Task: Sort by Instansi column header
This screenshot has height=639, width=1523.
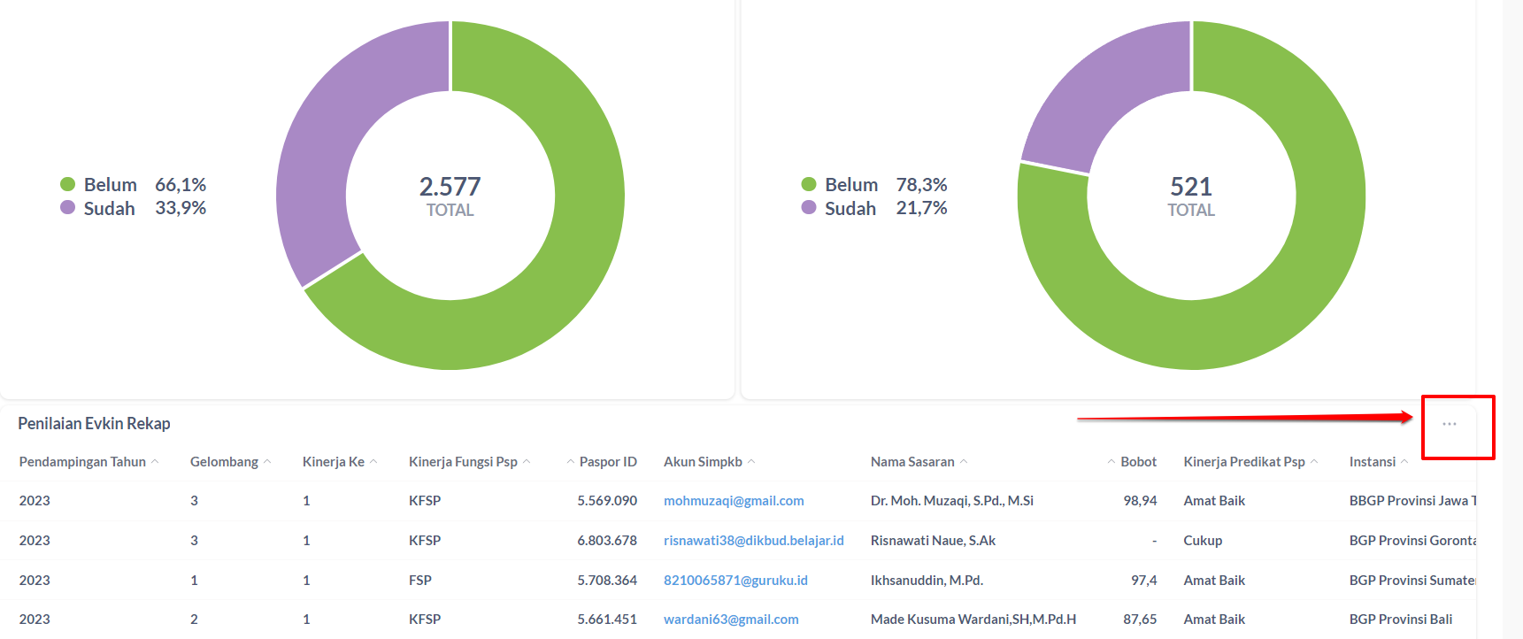Action: [1378, 462]
